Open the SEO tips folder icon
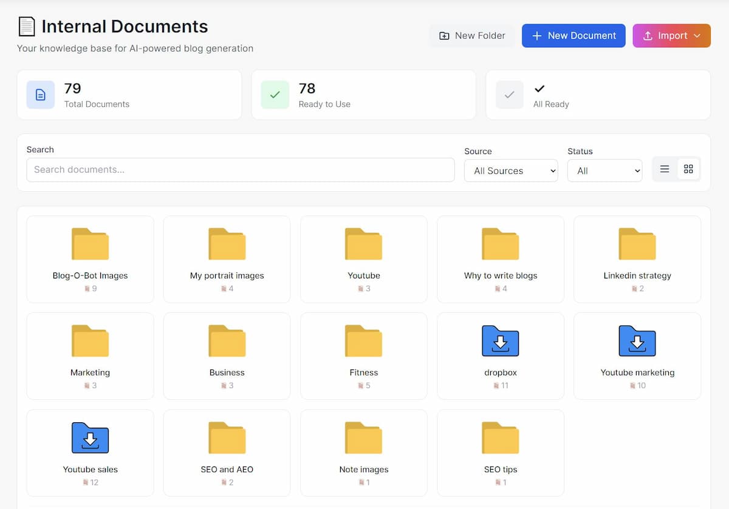Viewport: 729px width, 509px height. (501, 438)
